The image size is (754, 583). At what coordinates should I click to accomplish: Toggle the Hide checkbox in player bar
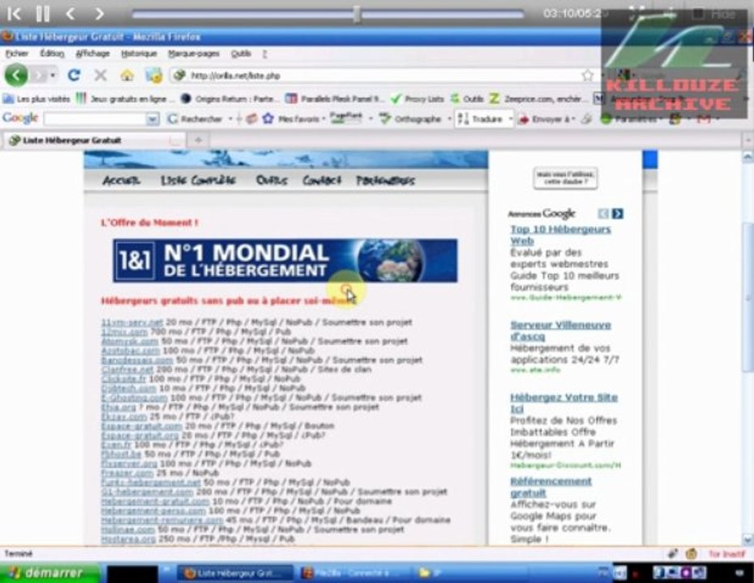[x=698, y=15]
